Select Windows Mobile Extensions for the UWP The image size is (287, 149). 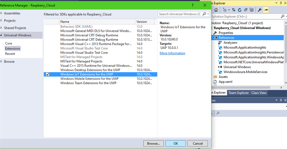(x=100, y=79)
